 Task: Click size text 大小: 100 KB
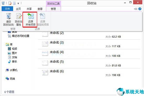click(x=113, y=56)
